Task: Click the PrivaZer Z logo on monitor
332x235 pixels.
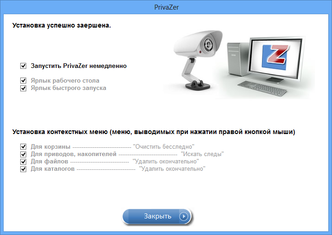Action: coord(275,57)
